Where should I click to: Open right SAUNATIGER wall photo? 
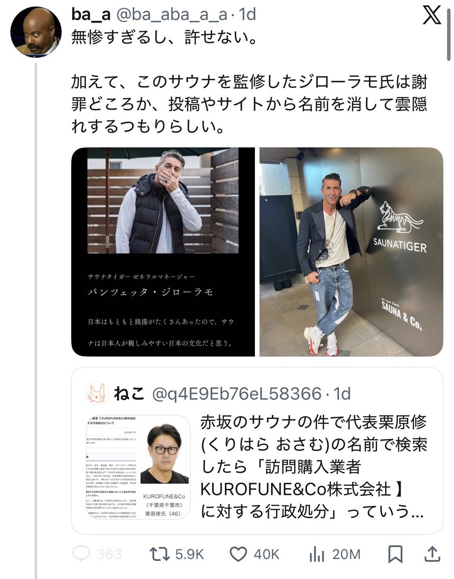(x=351, y=252)
